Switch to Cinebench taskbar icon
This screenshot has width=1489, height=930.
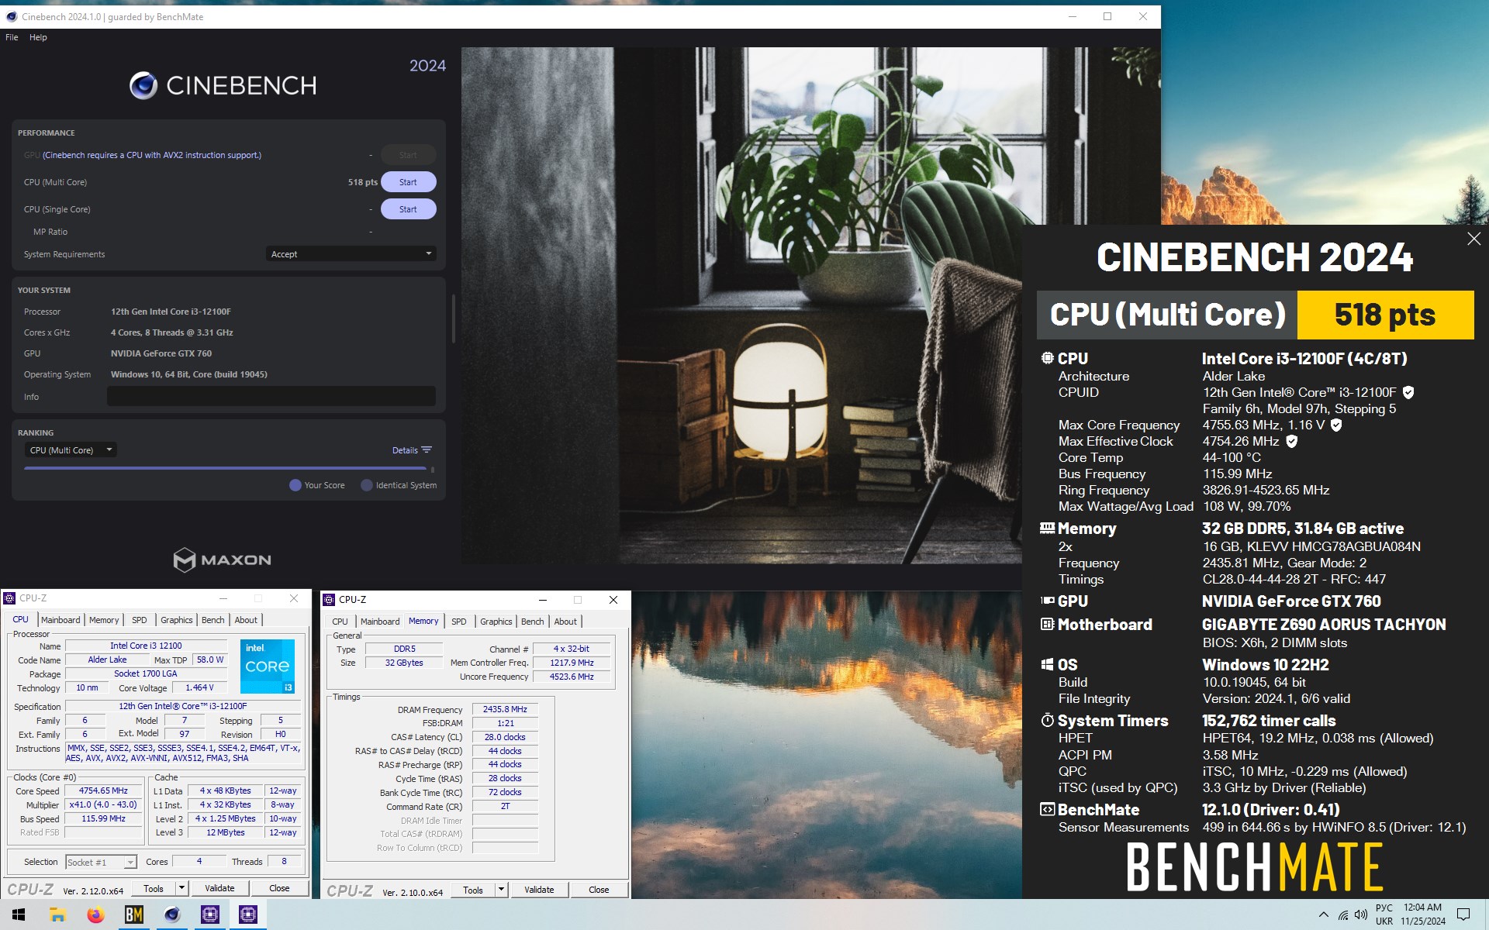pyautogui.click(x=171, y=915)
